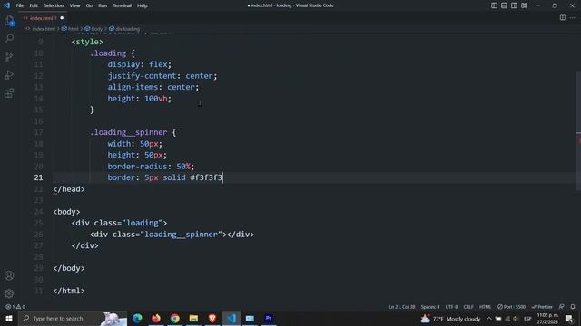This screenshot has height=326, width=581.
Task: Toggle primary side bar layout icon
Action: [494, 5]
